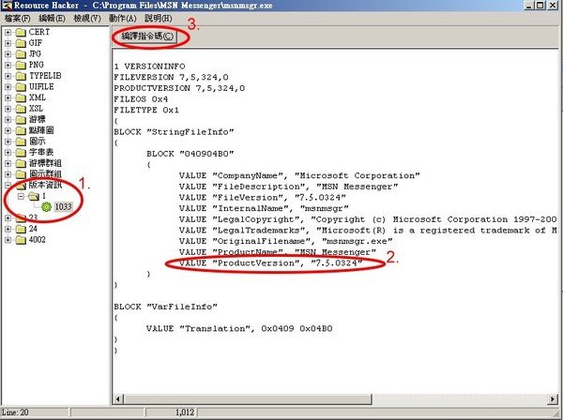Click the BLOCK "040904B0" line
The height and width of the screenshot is (420, 563).
(x=190, y=154)
